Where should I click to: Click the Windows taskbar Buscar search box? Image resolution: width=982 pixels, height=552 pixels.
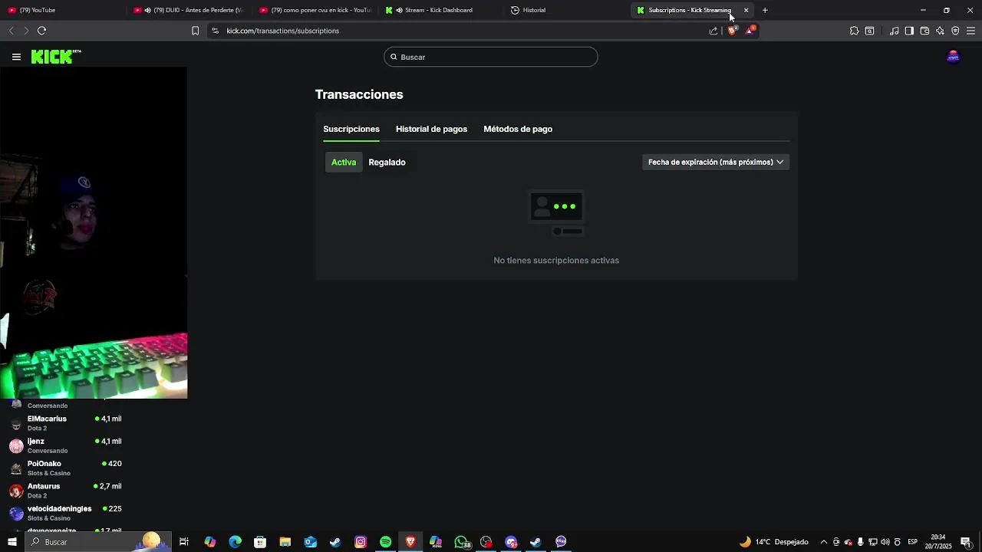click(x=98, y=542)
